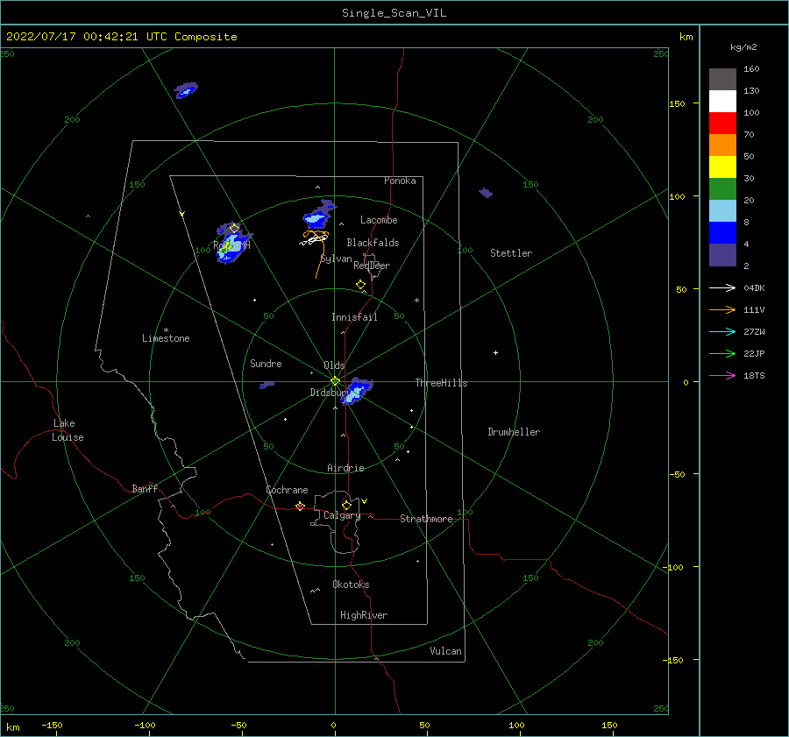This screenshot has width=789, height=737.
Task: Click the Airdrie label
Action: [x=345, y=468]
